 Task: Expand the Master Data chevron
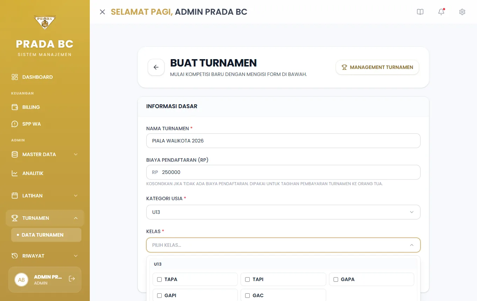[x=76, y=154]
